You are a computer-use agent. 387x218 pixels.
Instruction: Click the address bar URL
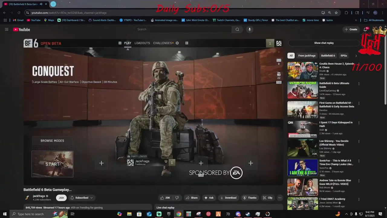(x=69, y=13)
